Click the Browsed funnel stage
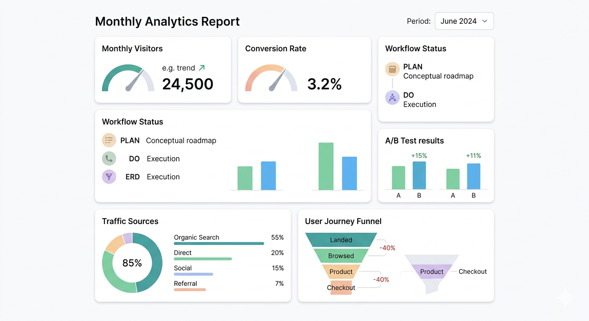589x321 pixels. coord(341,256)
